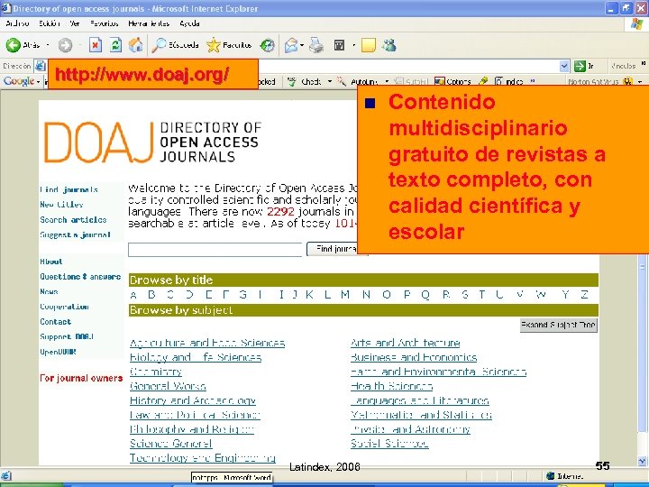Click the page vertical scrollbar down arrow
649x487 pixels.
pyautogui.click(x=642, y=461)
